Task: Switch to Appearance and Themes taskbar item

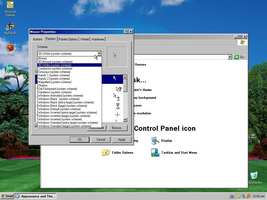Action: (x=36, y=196)
